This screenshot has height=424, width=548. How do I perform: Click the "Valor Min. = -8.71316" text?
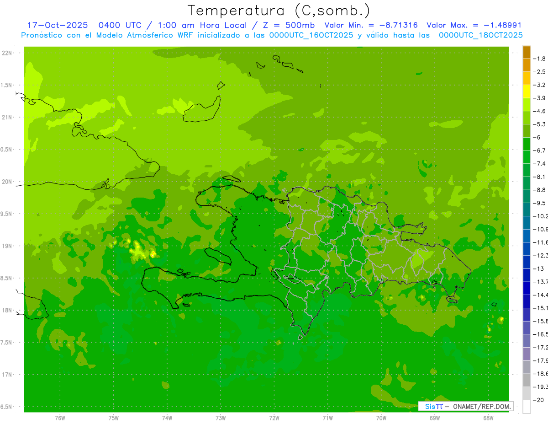[x=371, y=26]
